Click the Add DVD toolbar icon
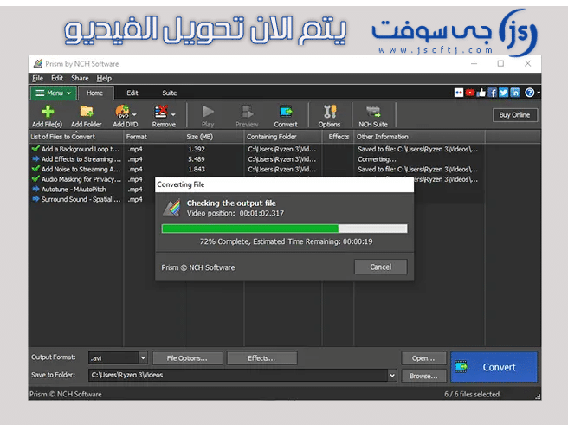The width and height of the screenshot is (568, 425). [122, 112]
